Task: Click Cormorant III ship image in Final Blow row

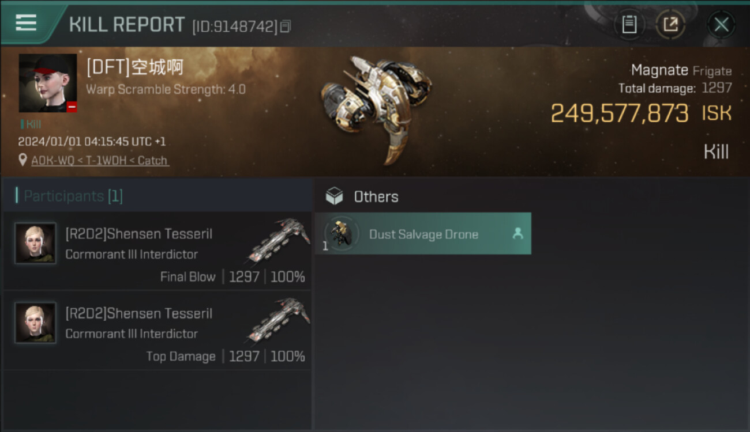Action: point(279,239)
